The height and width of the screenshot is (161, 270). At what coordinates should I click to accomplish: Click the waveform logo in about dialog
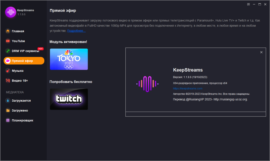pos(147,84)
